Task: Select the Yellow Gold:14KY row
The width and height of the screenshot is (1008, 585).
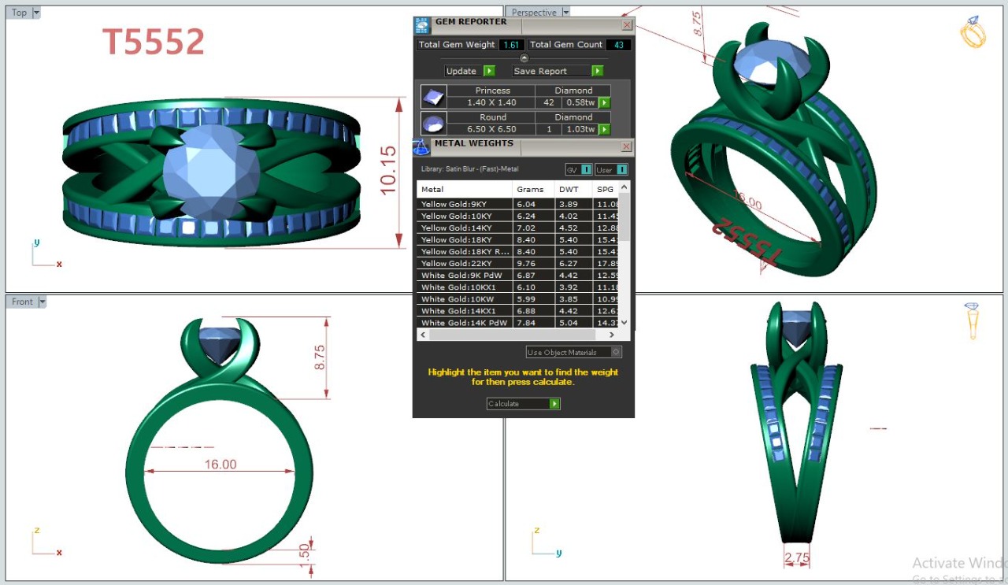Action: (465, 228)
